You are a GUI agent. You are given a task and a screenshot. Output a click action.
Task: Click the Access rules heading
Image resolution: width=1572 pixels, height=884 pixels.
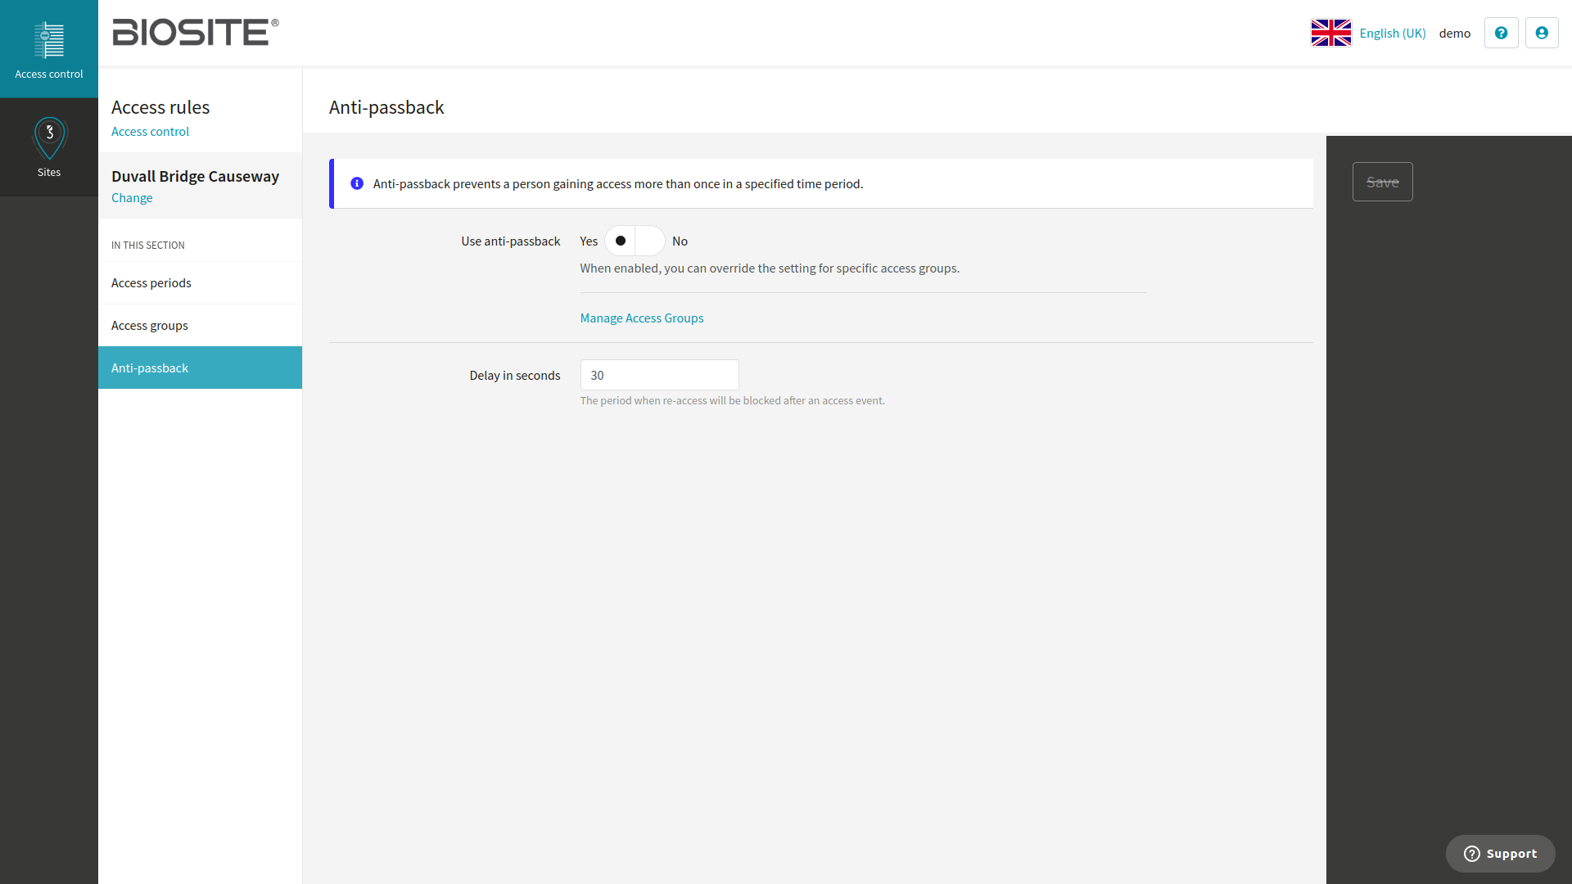(160, 107)
